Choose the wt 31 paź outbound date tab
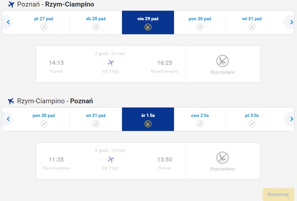This screenshot has width=297, height=201. point(252,22)
